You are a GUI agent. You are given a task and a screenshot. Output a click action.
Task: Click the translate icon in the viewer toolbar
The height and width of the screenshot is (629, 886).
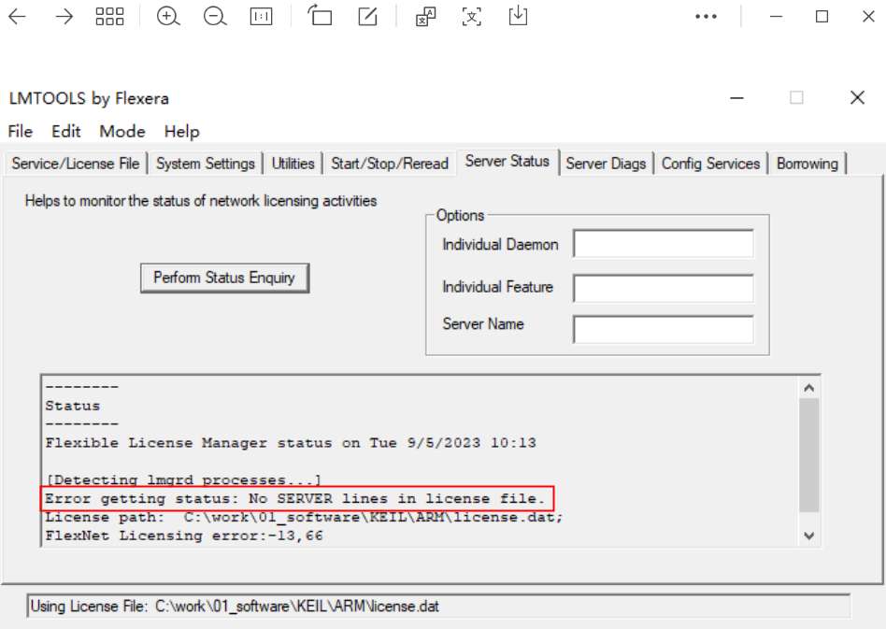coord(426,17)
